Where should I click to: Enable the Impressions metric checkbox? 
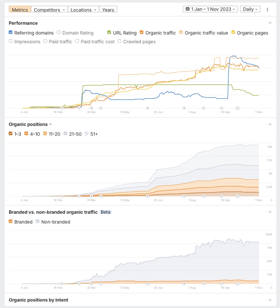coord(11,41)
